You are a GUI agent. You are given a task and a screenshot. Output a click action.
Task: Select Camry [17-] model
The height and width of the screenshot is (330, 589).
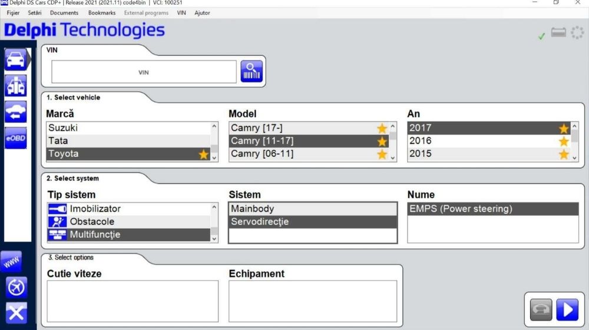click(x=309, y=128)
